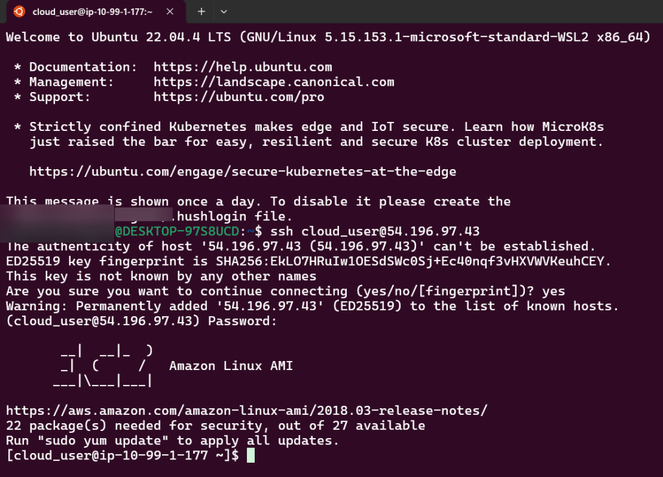The height and width of the screenshot is (477, 663).
Task: Open the landscape.canonical.com management link
Action: (273, 82)
